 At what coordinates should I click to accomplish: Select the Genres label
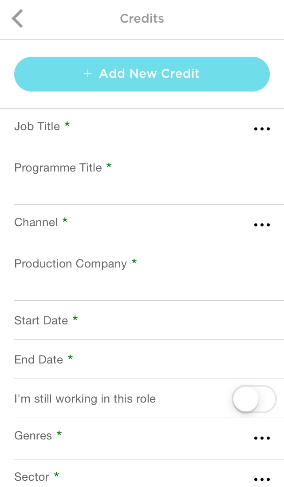coord(33,436)
